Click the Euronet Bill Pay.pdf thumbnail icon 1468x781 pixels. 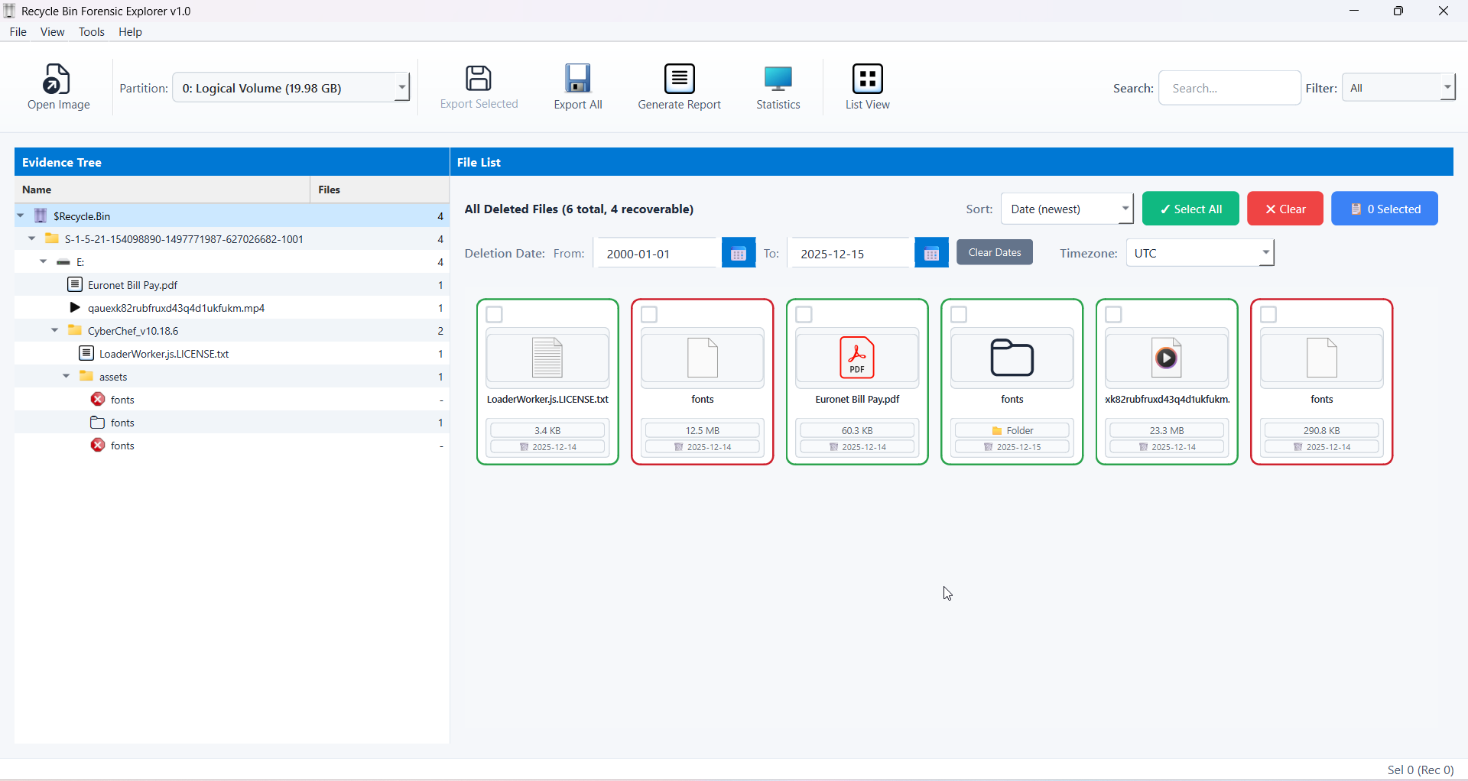point(857,358)
